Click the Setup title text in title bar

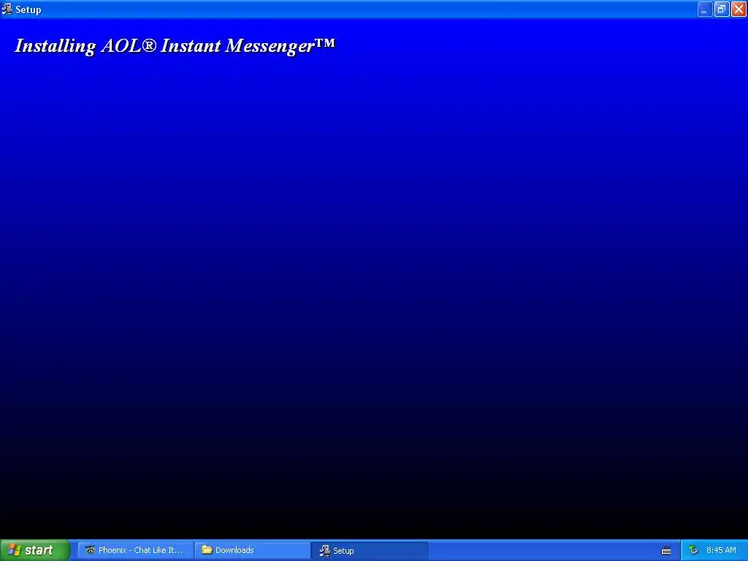point(28,9)
